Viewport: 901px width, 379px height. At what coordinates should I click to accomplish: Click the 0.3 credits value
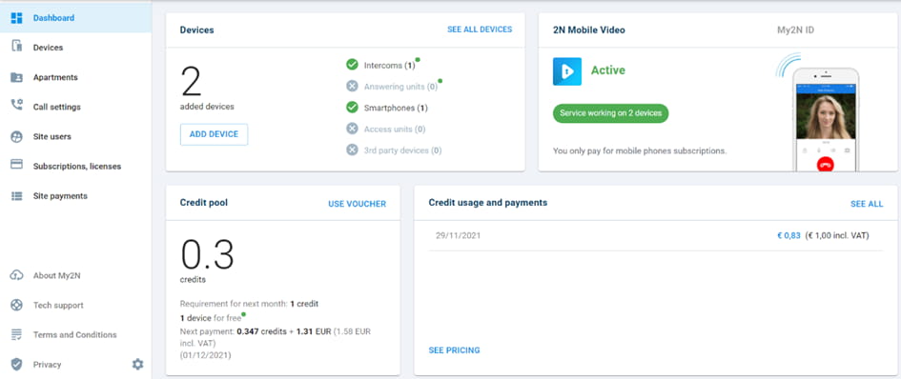click(x=208, y=255)
